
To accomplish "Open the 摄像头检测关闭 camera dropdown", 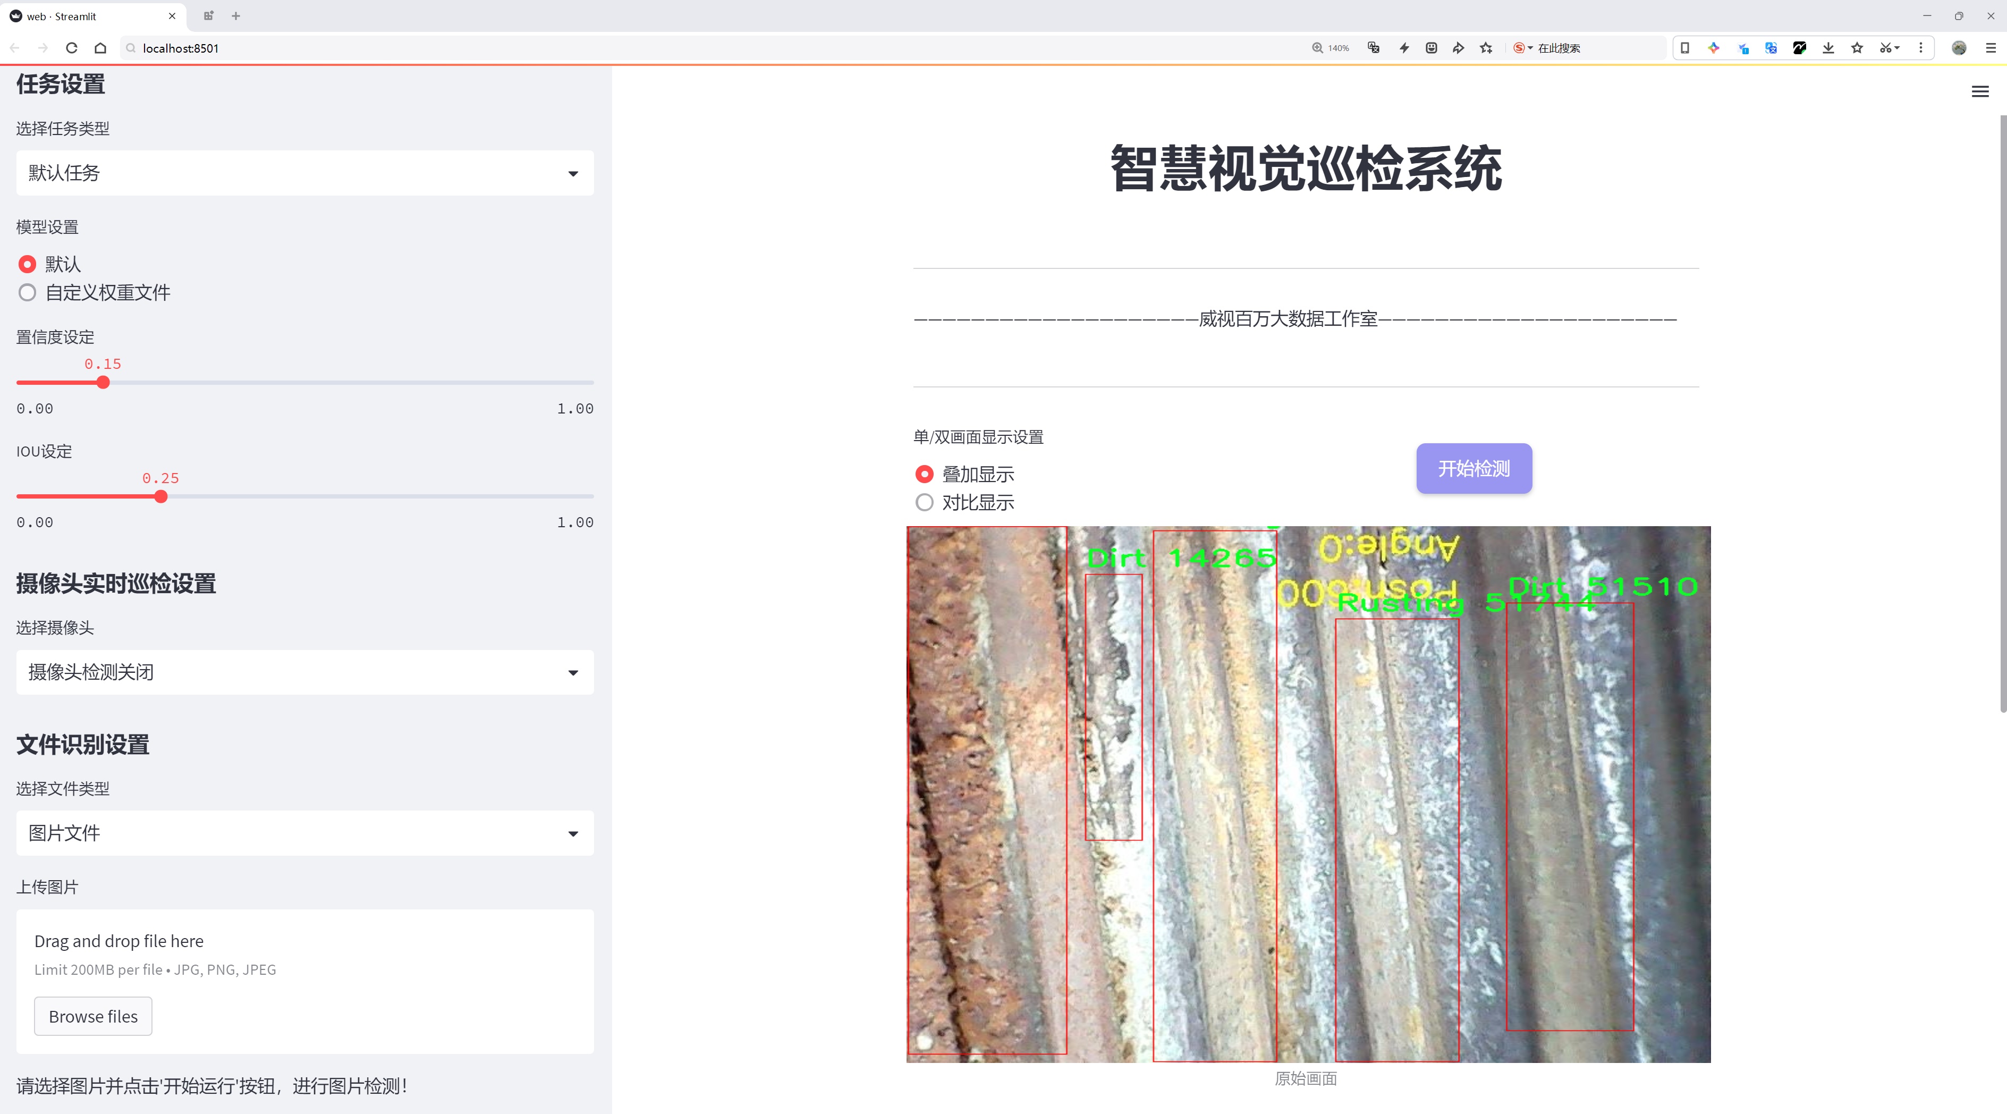I will [304, 672].
